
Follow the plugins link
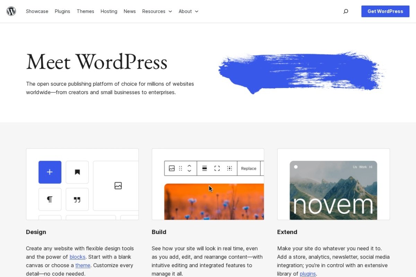308,274
